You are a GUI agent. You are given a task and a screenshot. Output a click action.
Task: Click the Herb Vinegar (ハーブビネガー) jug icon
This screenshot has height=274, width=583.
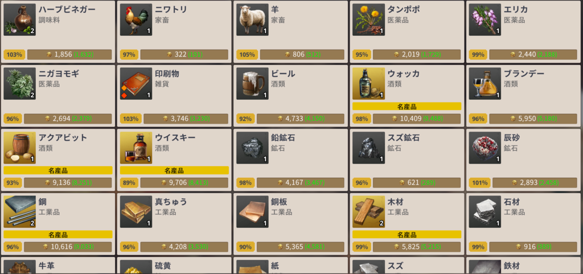pyautogui.click(x=20, y=20)
